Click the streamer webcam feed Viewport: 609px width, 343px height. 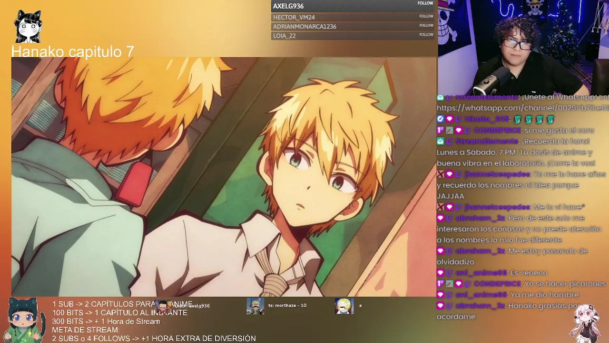coord(523,47)
